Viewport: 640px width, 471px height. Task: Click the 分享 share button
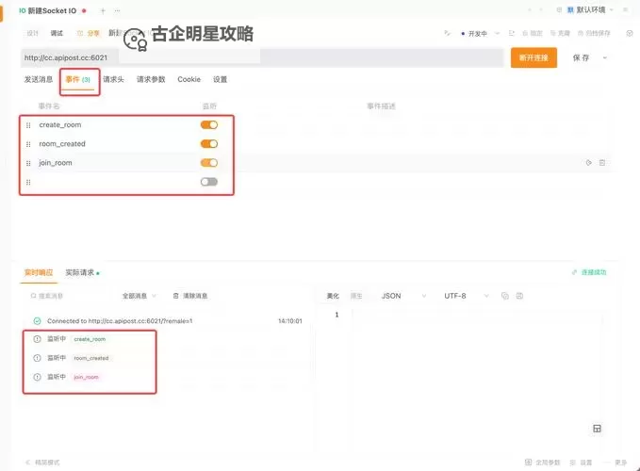pyautogui.click(x=89, y=33)
